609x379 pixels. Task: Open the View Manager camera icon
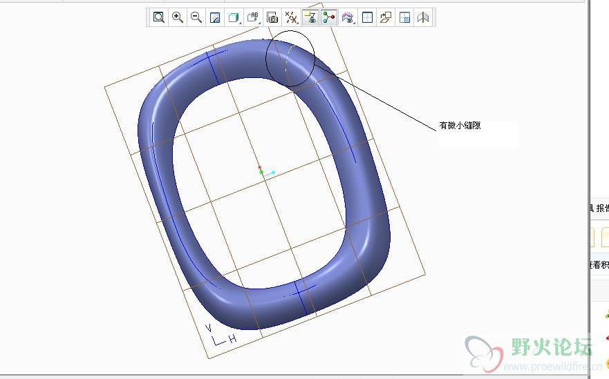point(272,17)
